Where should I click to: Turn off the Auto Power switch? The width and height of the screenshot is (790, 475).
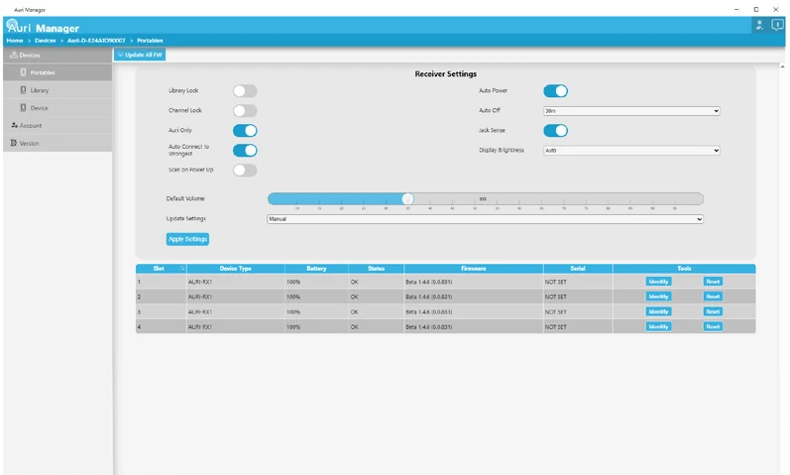[x=556, y=91]
